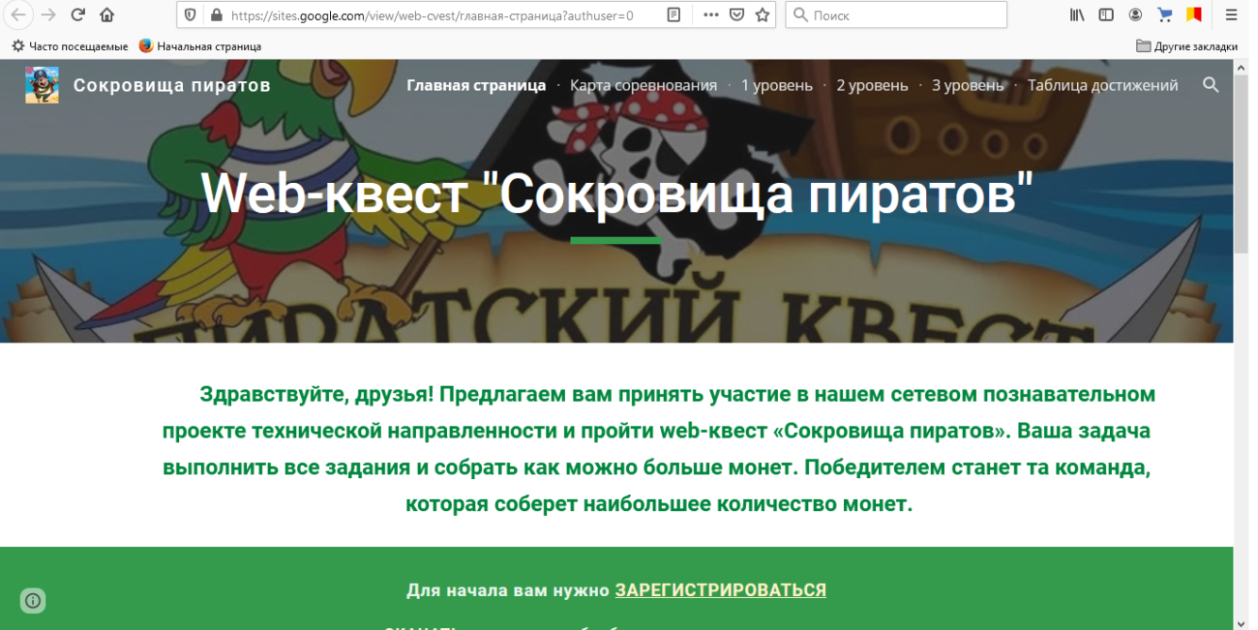The width and height of the screenshot is (1258, 630).
Task: Click the vertical scrollbar thumb
Action: click(x=1242, y=163)
